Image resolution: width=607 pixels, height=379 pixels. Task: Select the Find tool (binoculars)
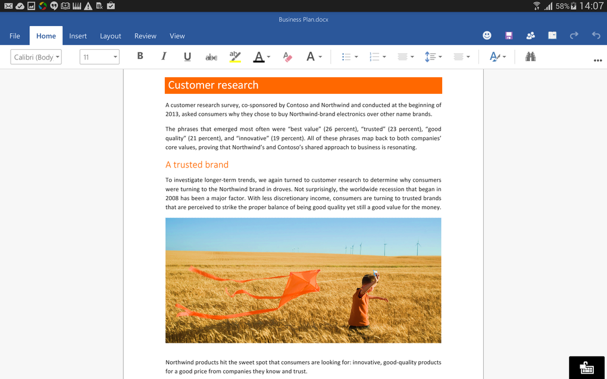530,56
